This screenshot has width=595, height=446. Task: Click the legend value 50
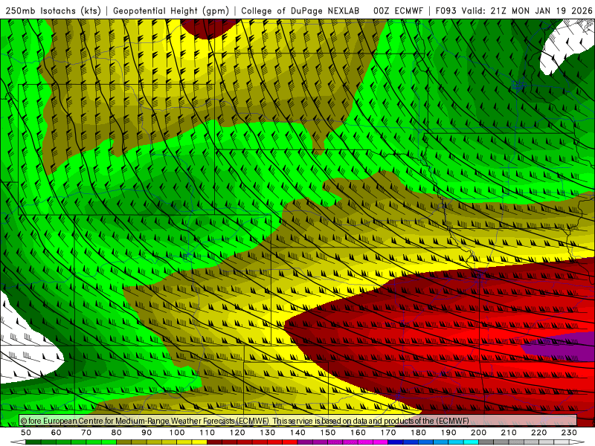pos(26,433)
